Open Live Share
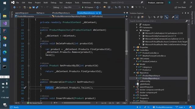 [180, 7]
